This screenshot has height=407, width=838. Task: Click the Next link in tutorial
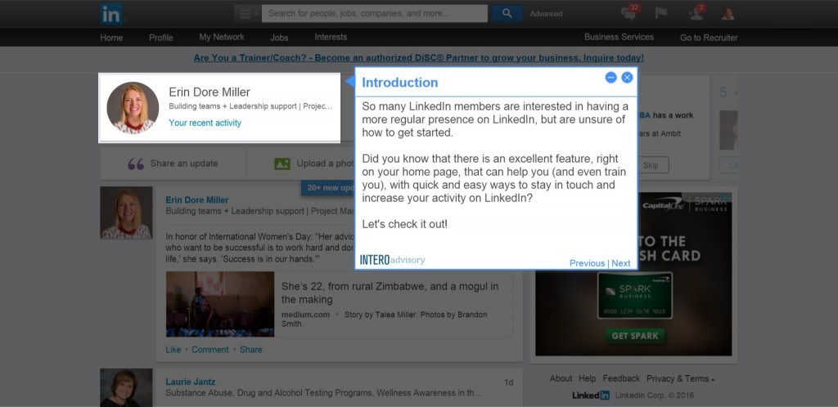click(x=621, y=263)
